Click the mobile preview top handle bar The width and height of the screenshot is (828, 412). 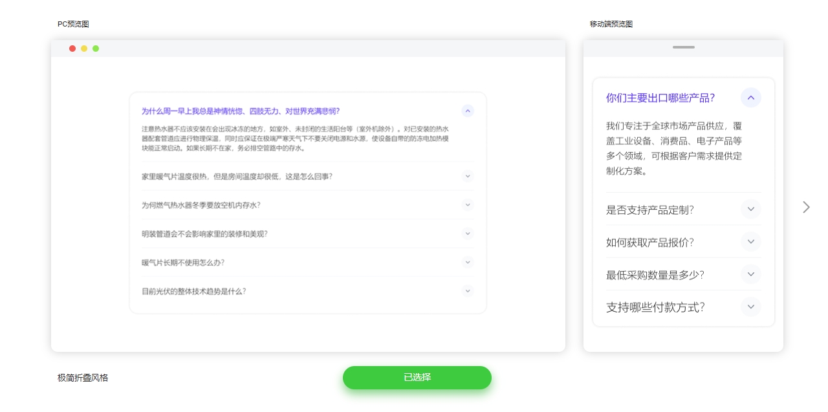(x=684, y=47)
